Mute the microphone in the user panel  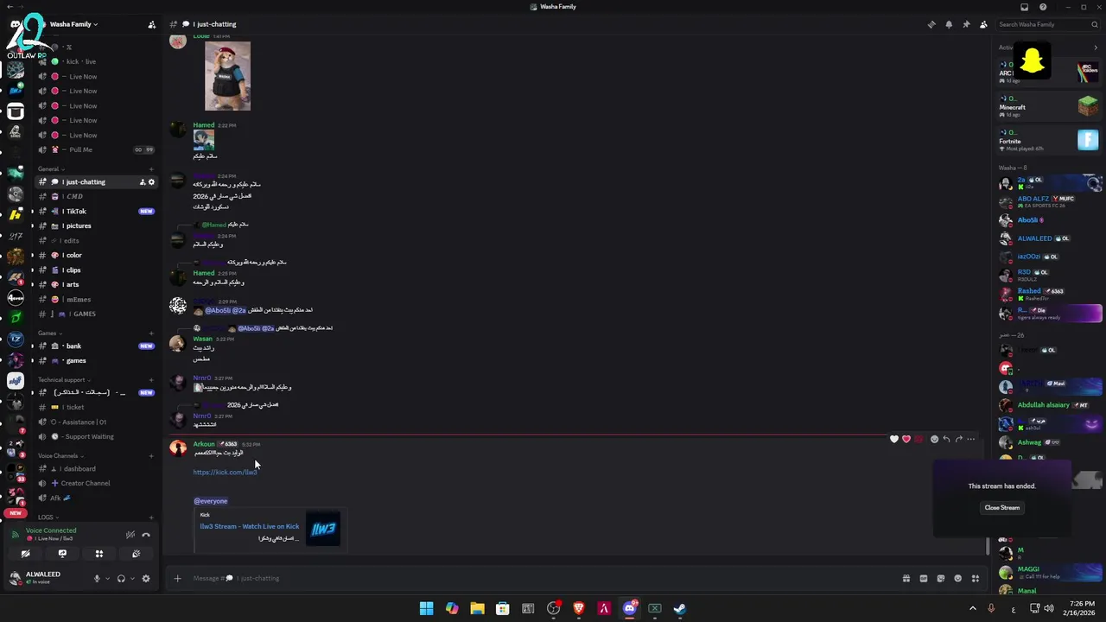pos(97,578)
